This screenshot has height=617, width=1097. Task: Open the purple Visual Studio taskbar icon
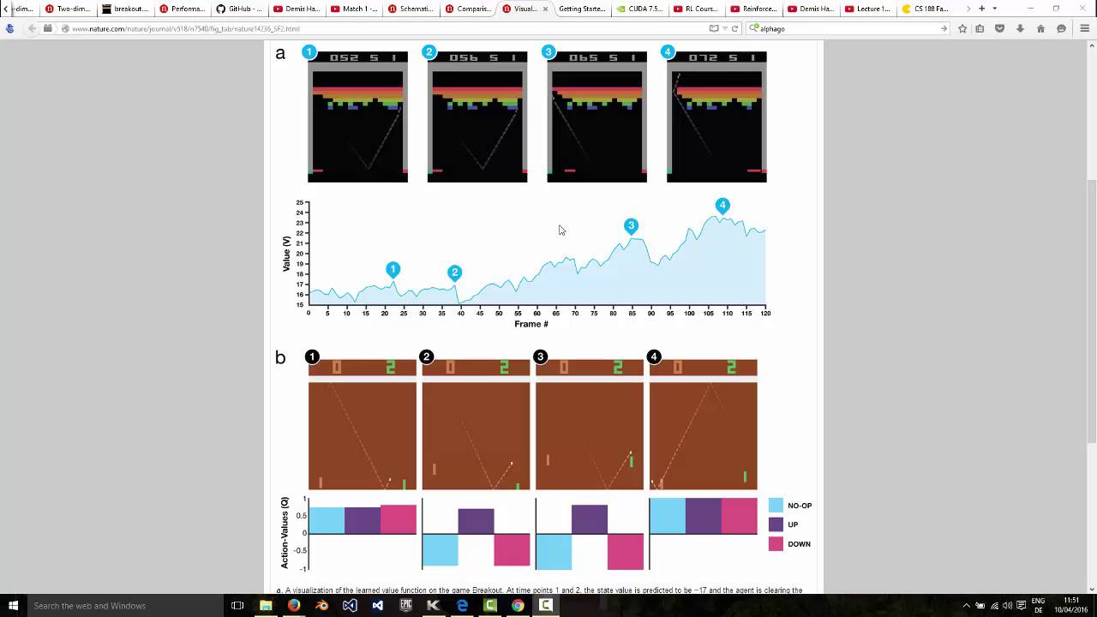click(350, 605)
